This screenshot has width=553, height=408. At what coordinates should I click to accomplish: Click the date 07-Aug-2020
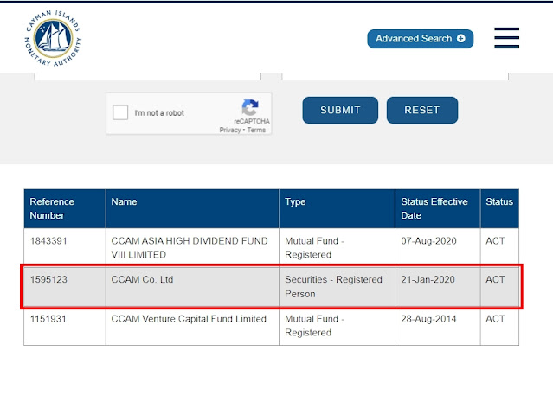(428, 241)
